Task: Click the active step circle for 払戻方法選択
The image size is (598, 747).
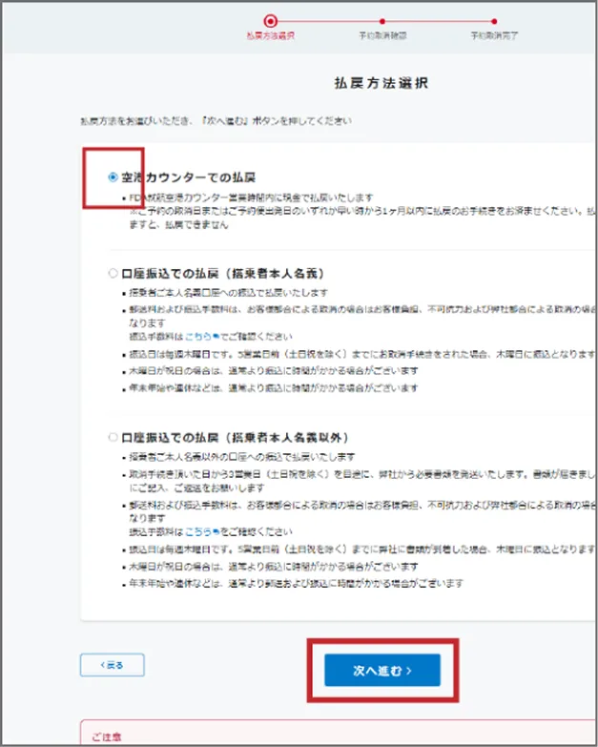Action: 270,19
